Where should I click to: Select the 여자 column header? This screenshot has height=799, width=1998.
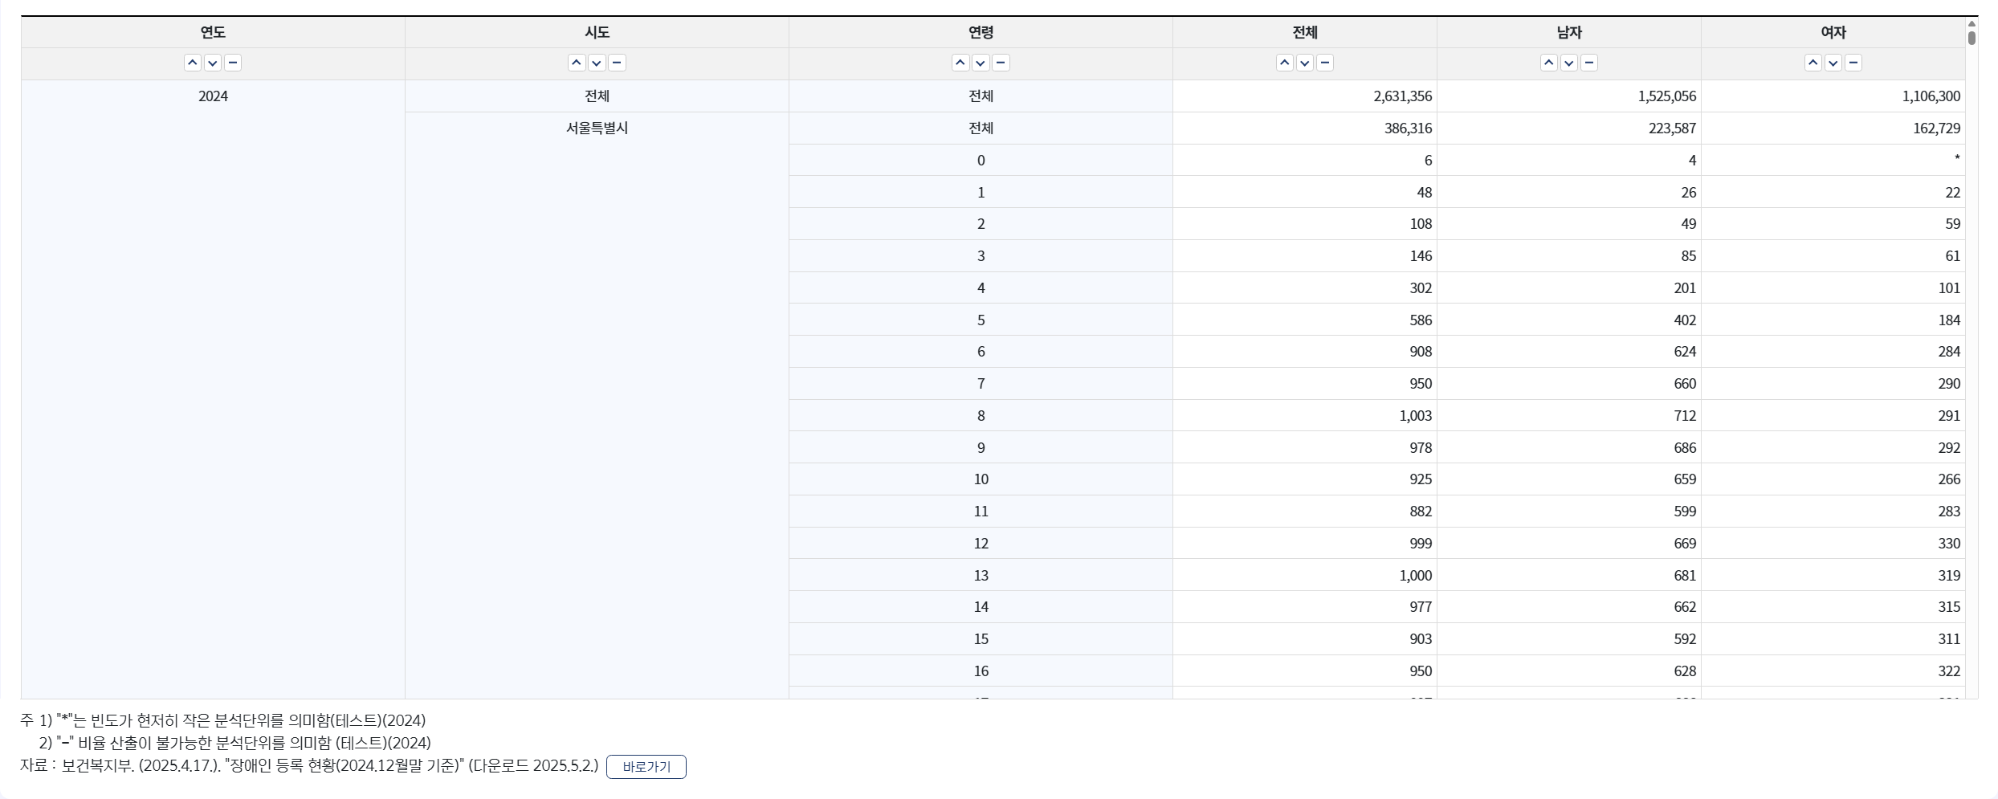click(1834, 32)
